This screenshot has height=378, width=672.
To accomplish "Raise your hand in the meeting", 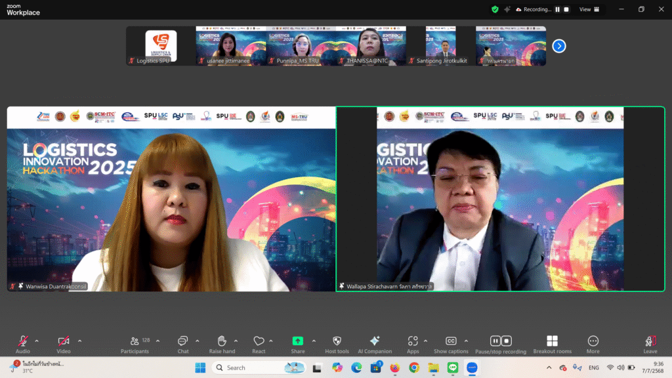I will [222, 345].
